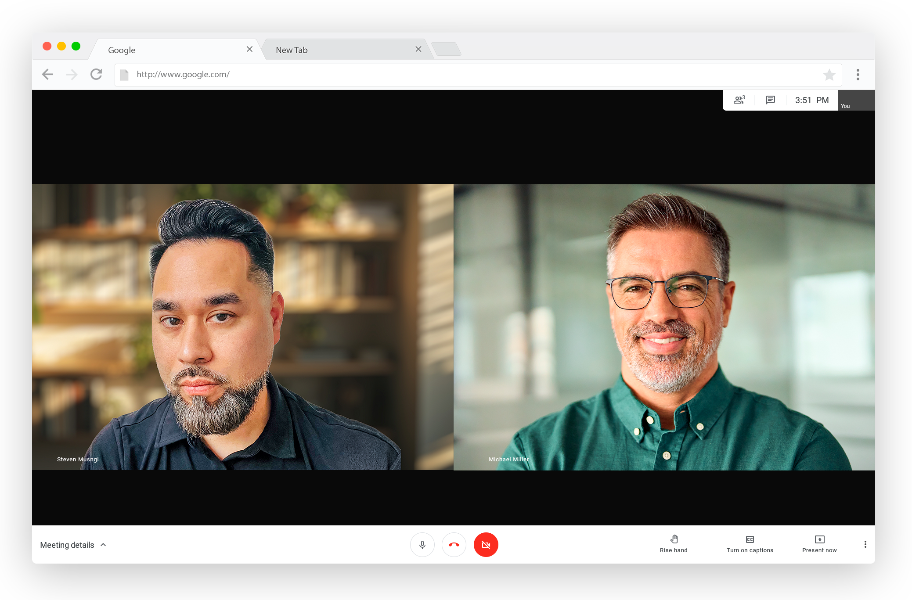Close the New Tab tab
The height and width of the screenshot is (600, 912).
[x=418, y=49]
